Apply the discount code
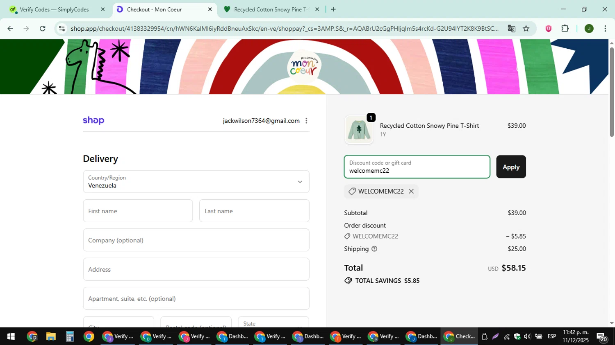 [511, 167]
